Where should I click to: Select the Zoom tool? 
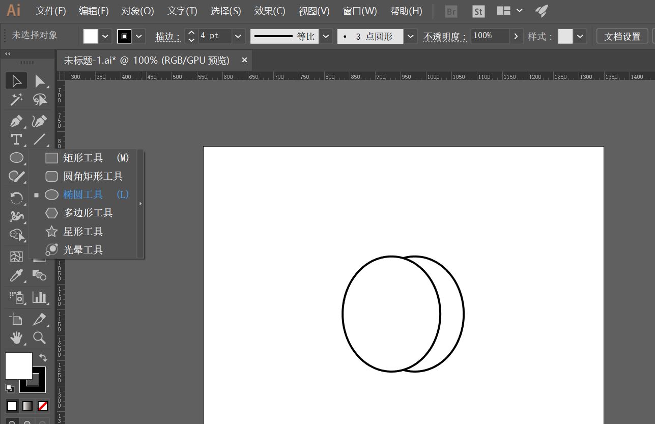(x=40, y=338)
